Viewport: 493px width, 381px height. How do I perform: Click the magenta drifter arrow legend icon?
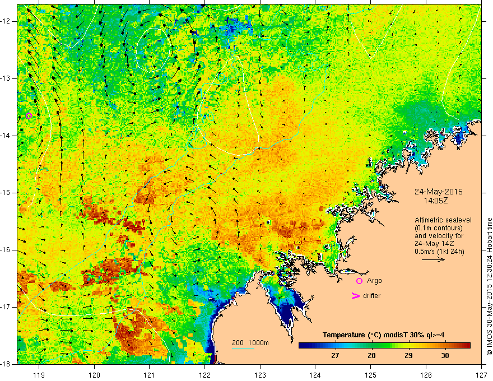(355, 296)
